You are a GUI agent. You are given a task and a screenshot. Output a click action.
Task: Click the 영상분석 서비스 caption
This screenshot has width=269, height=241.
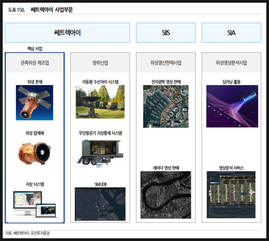coord(231,168)
